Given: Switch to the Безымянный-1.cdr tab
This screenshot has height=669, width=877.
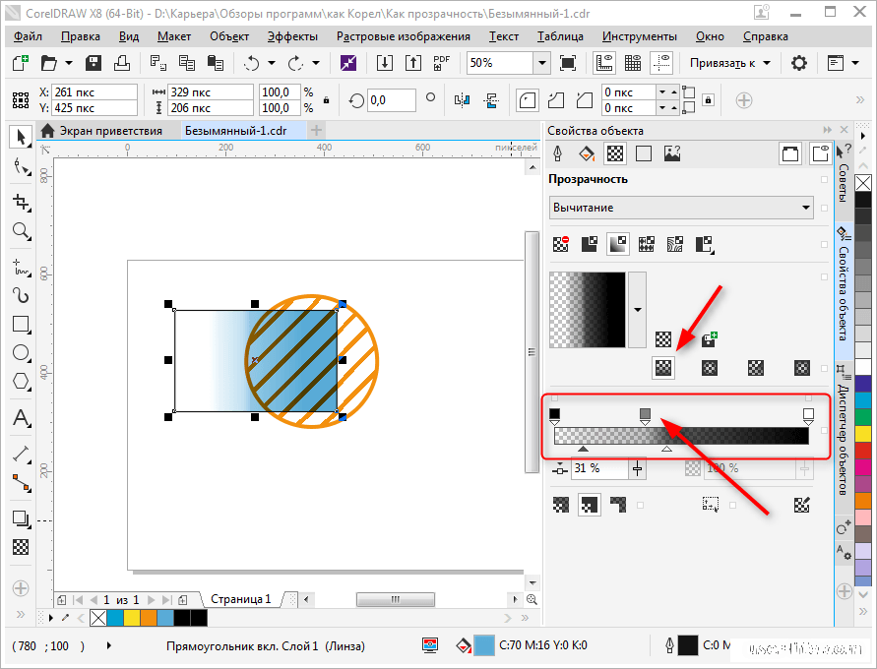Looking at the screenshot, I should [243, 131].
